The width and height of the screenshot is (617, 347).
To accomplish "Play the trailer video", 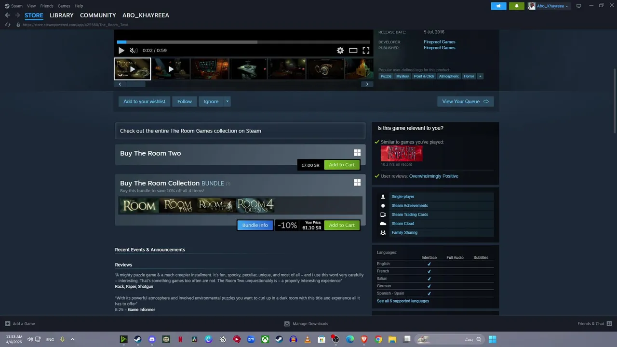I will point(121,50).
